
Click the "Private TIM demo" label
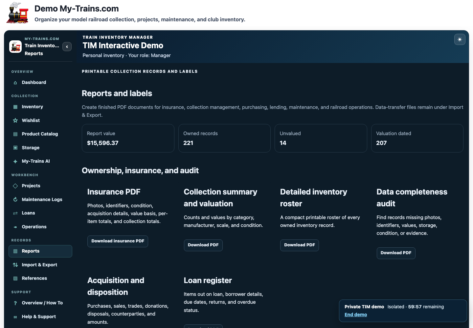click(x=364, y=307)
